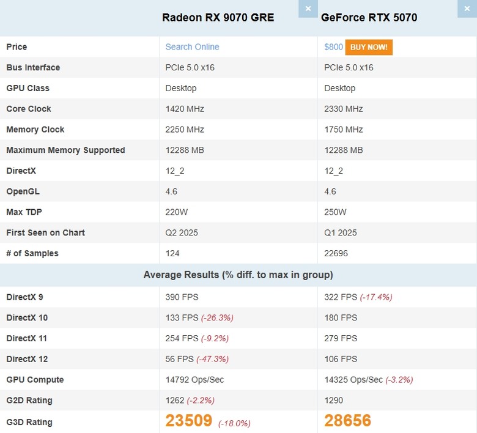Viewport: 477px width, 433px height.
Task: Click the Max TDP row label
Action: [24, 212]
